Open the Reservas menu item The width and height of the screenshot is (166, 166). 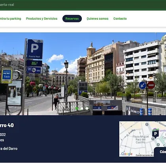72,19
